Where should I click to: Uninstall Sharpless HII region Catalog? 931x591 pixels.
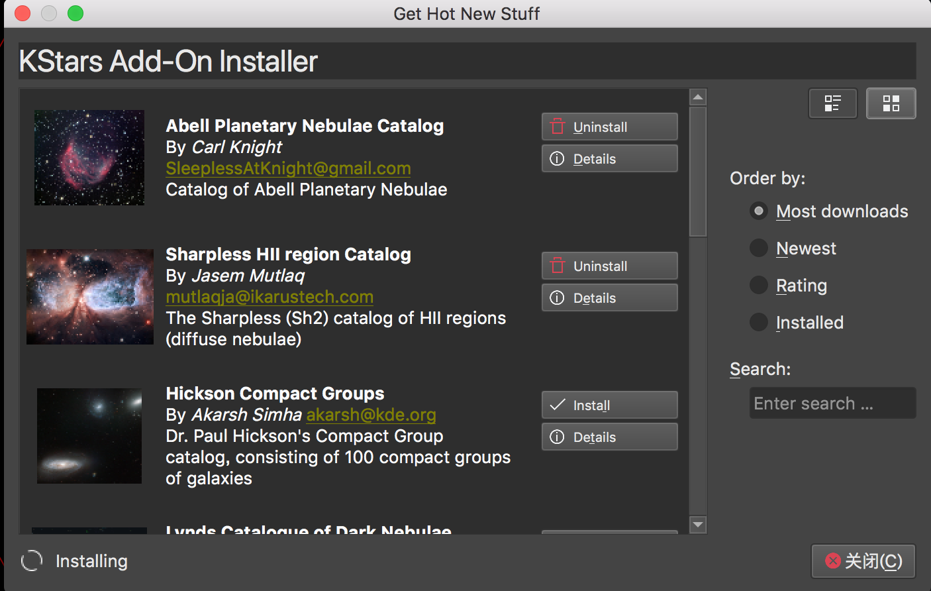pos(610,266)
